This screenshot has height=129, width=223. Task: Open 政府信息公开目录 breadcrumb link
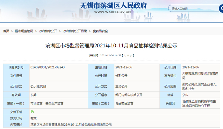(75, 31)
